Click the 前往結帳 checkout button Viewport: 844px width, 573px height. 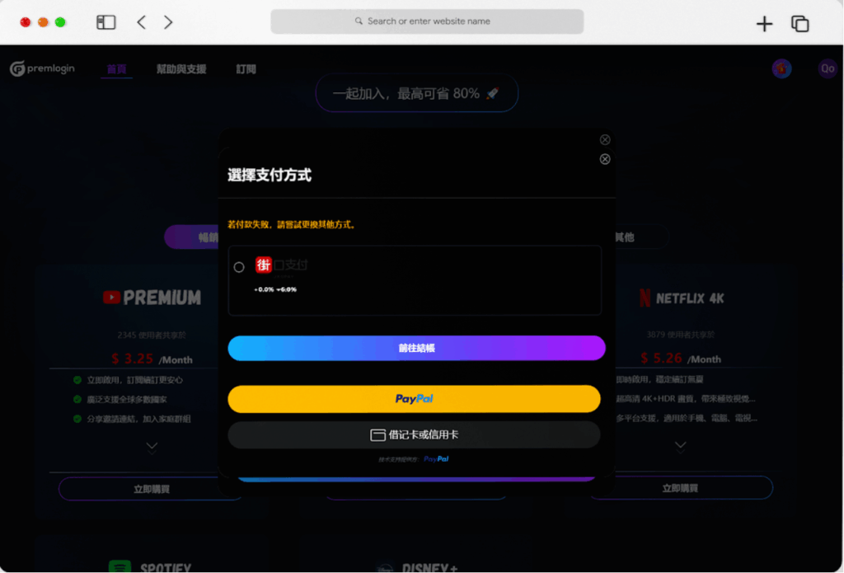[416, 348]
